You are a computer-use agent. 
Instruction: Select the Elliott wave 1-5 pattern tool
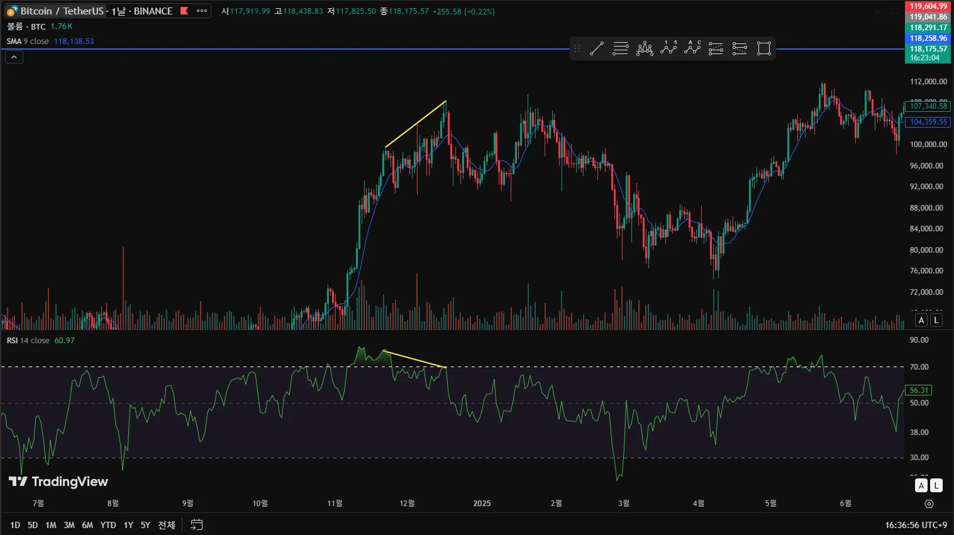pos(668,48)
